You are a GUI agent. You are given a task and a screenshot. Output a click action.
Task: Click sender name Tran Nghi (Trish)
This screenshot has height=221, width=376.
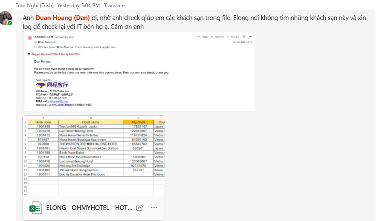[35, 6]
